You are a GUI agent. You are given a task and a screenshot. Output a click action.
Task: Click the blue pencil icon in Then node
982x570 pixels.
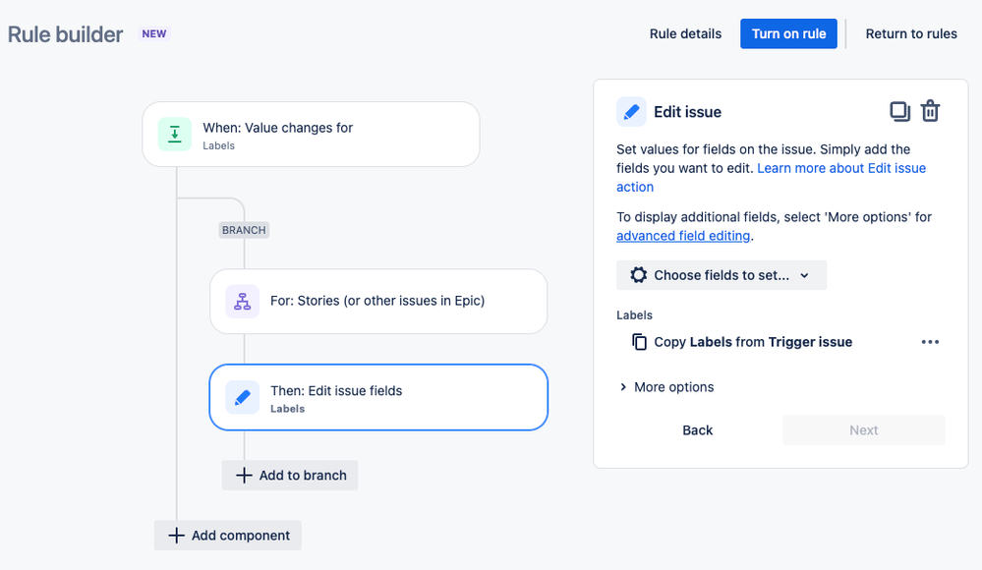click(243, 397)
